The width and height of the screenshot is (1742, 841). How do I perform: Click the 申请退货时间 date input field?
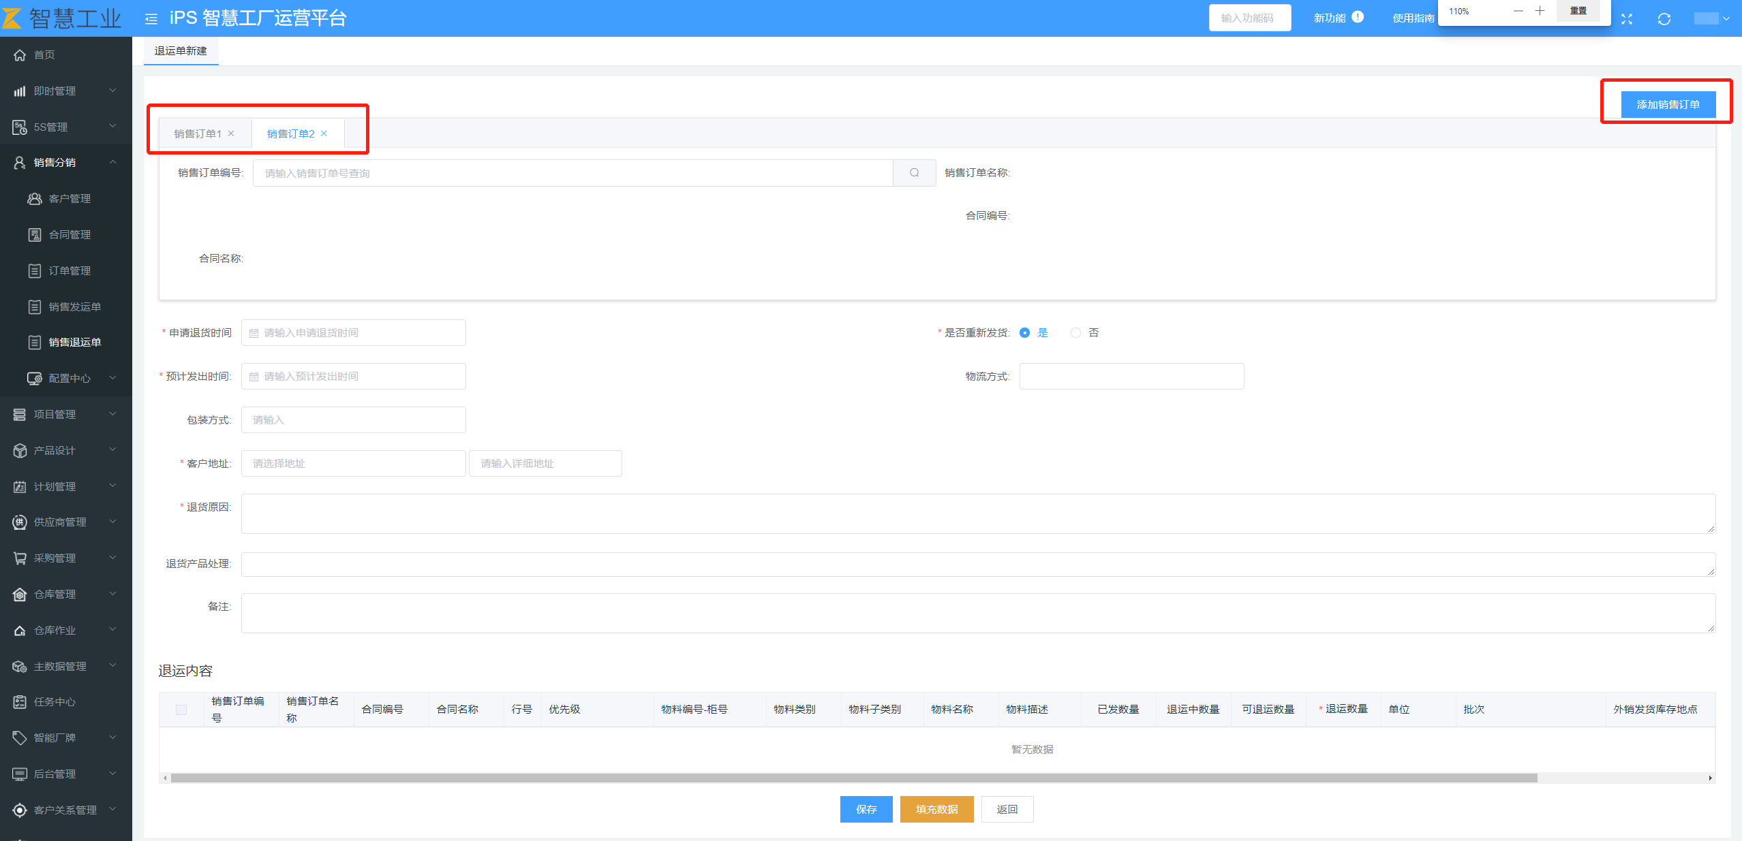pos(353,333)
